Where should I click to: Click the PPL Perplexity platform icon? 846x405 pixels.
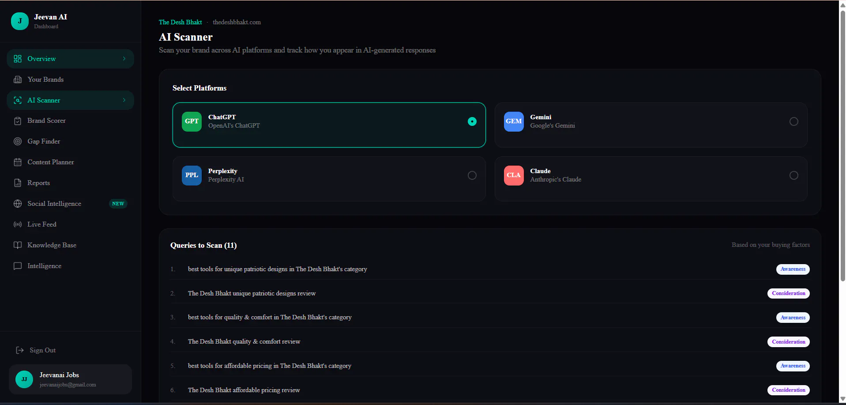tap(192, 175)
